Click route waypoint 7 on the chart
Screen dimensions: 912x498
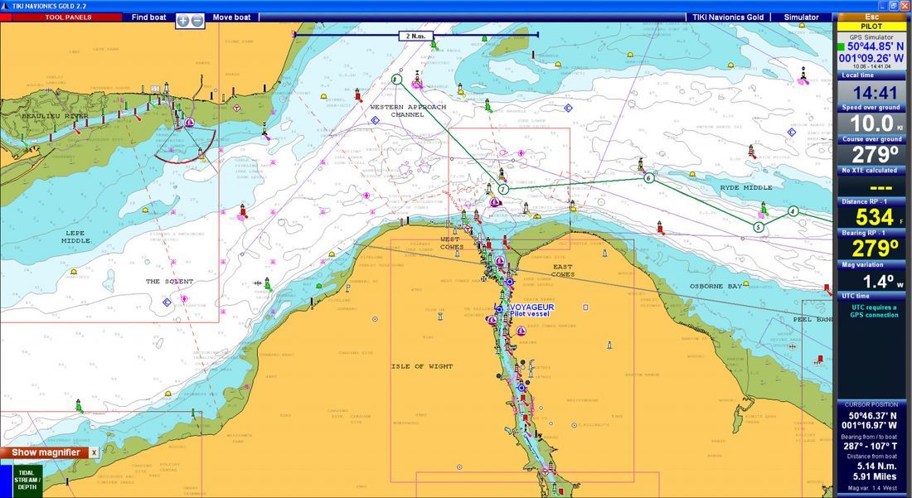pyautogui.click(x=502, y=190)
